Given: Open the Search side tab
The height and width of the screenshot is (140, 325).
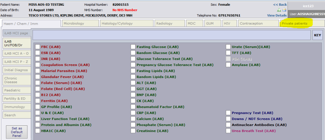Looking at the screenshot, I should click(17, 115).
